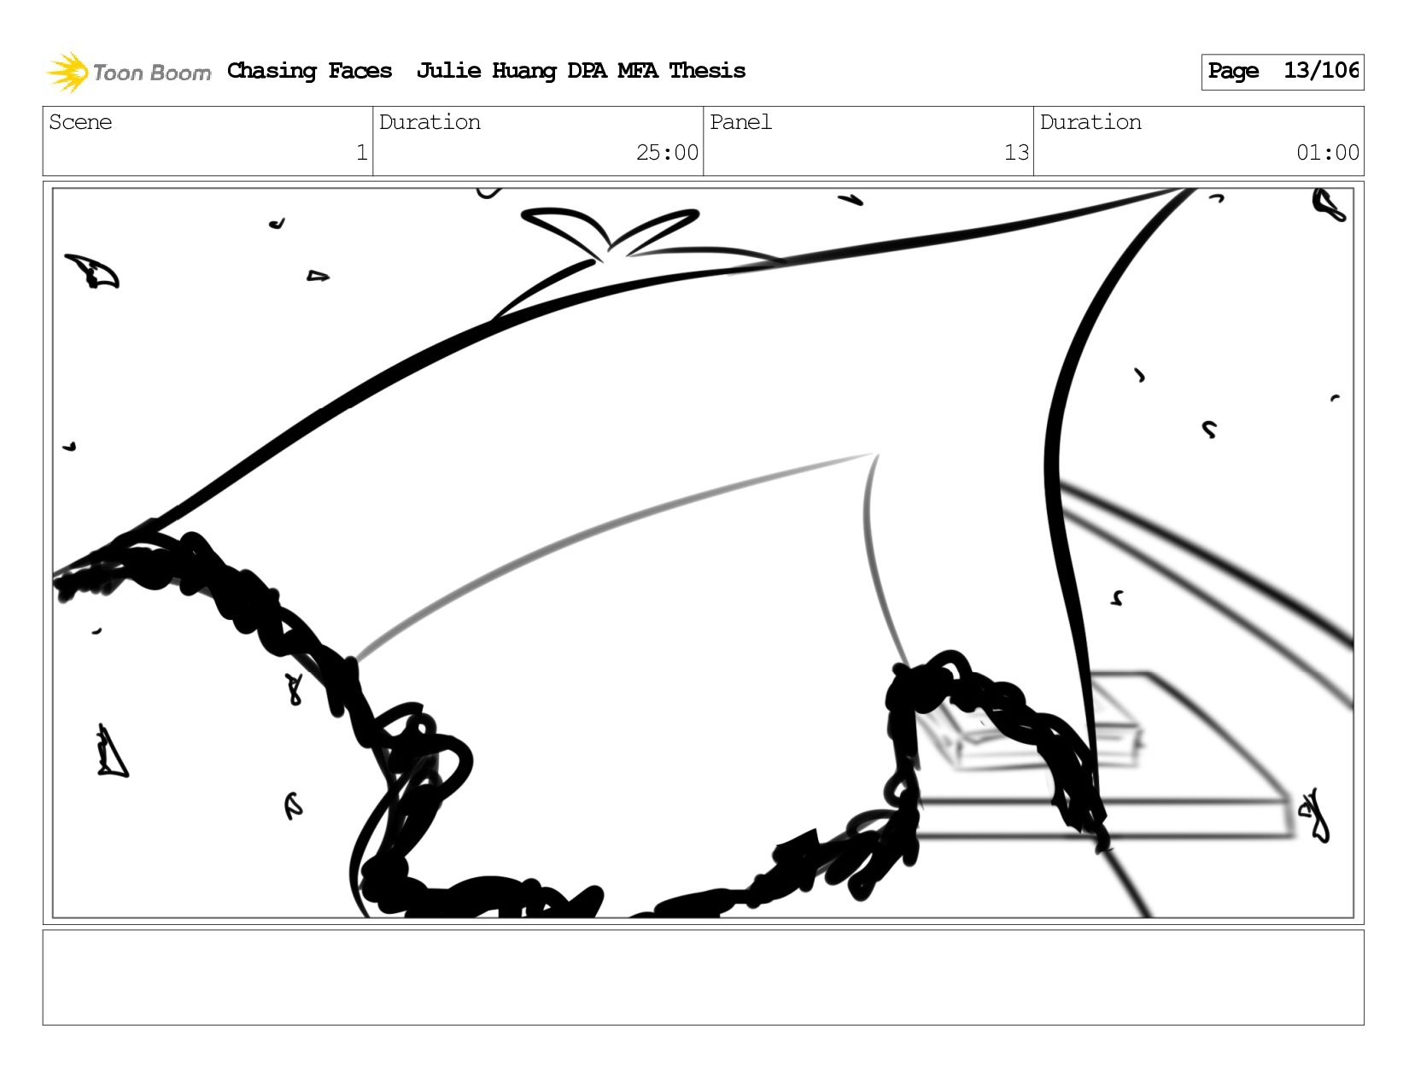The image size is (1409, 1089).
Task: Click the Toon Boom logo
Action: [128, 72]
